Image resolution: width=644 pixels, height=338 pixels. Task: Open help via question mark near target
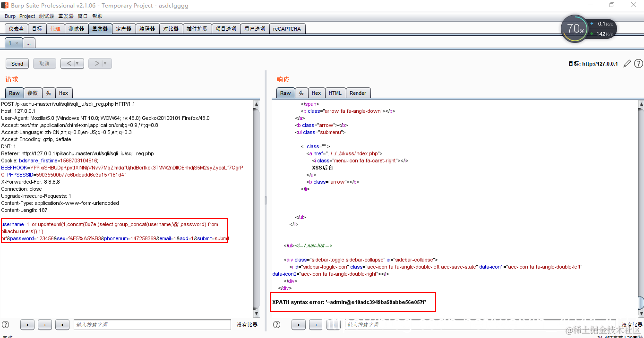[638, 64]
